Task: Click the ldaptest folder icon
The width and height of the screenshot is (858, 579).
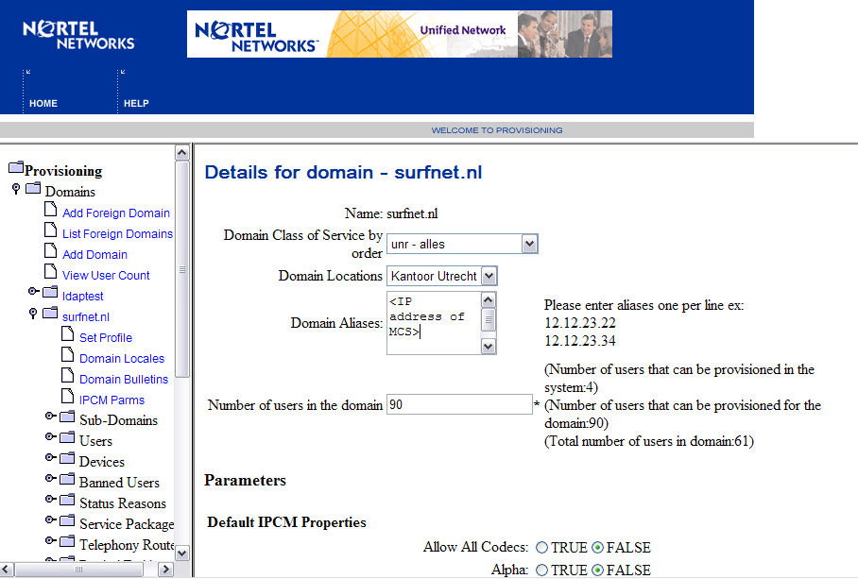Action: pyautogui.click(x=50, y=292)
